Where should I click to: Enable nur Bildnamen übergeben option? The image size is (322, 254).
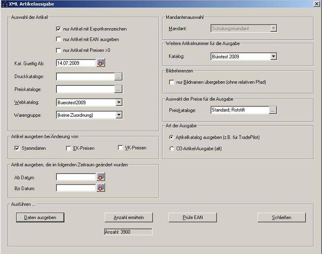[x=171, y=82]
